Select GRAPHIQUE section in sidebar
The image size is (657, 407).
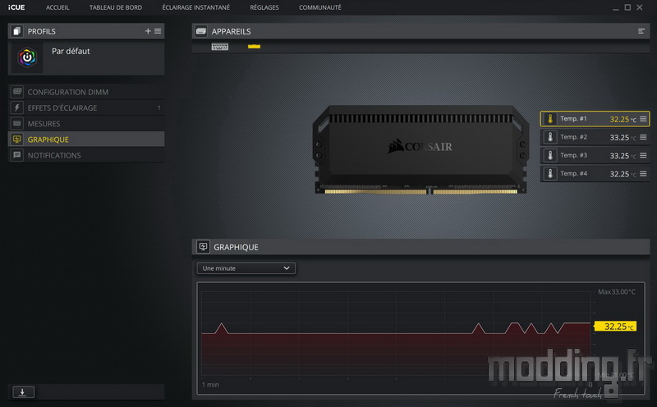(86, 139)
